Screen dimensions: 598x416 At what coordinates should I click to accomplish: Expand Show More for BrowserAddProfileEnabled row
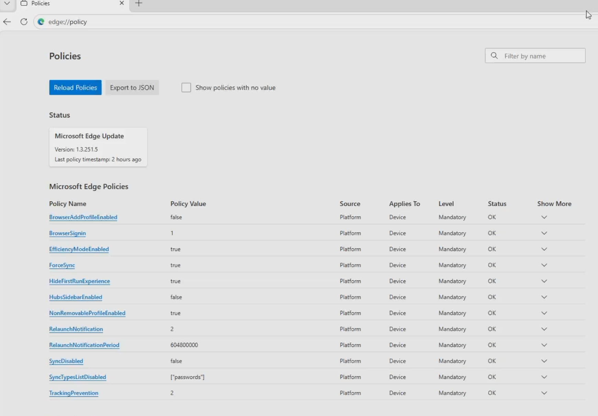[544, 217]
